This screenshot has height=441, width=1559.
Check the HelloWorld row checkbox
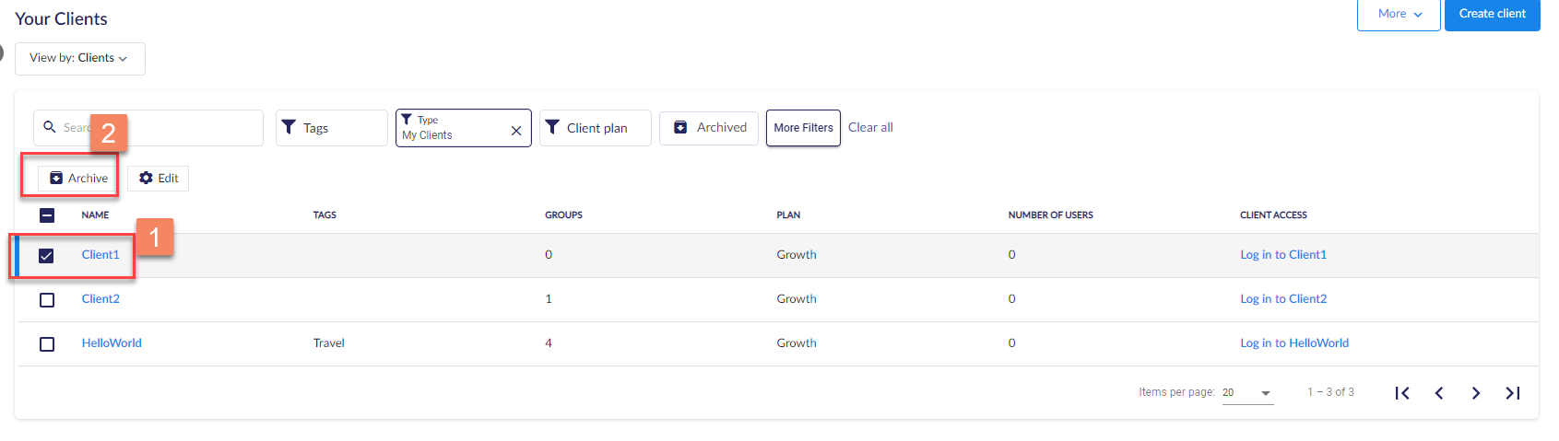(47, 344)
